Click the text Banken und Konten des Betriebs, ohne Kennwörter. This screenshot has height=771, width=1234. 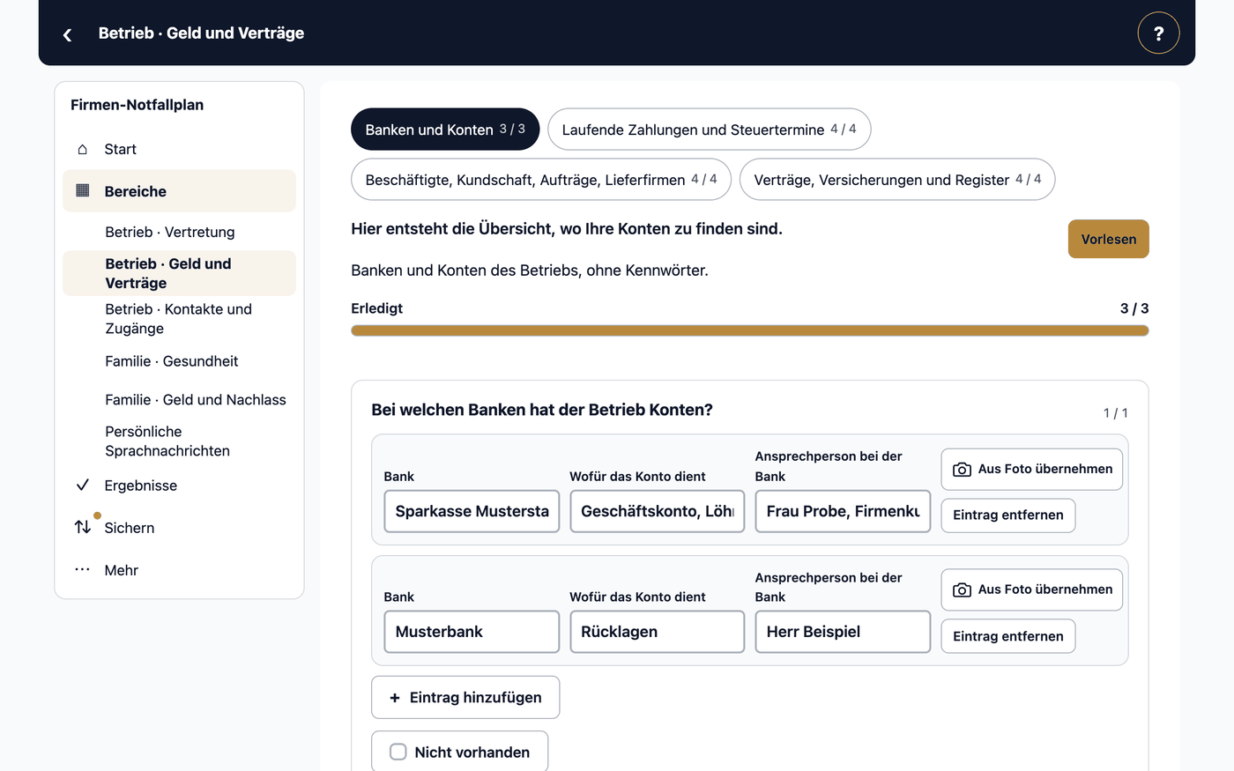(530, 271)
